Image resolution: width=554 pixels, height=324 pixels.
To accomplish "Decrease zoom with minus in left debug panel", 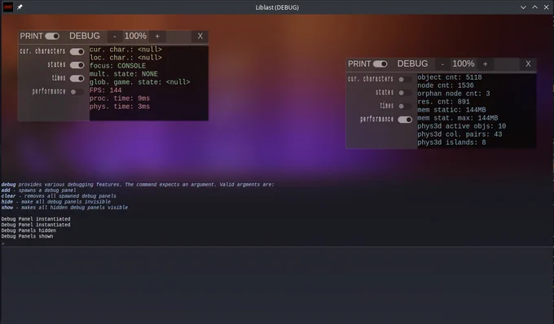I will coord(115,37).
